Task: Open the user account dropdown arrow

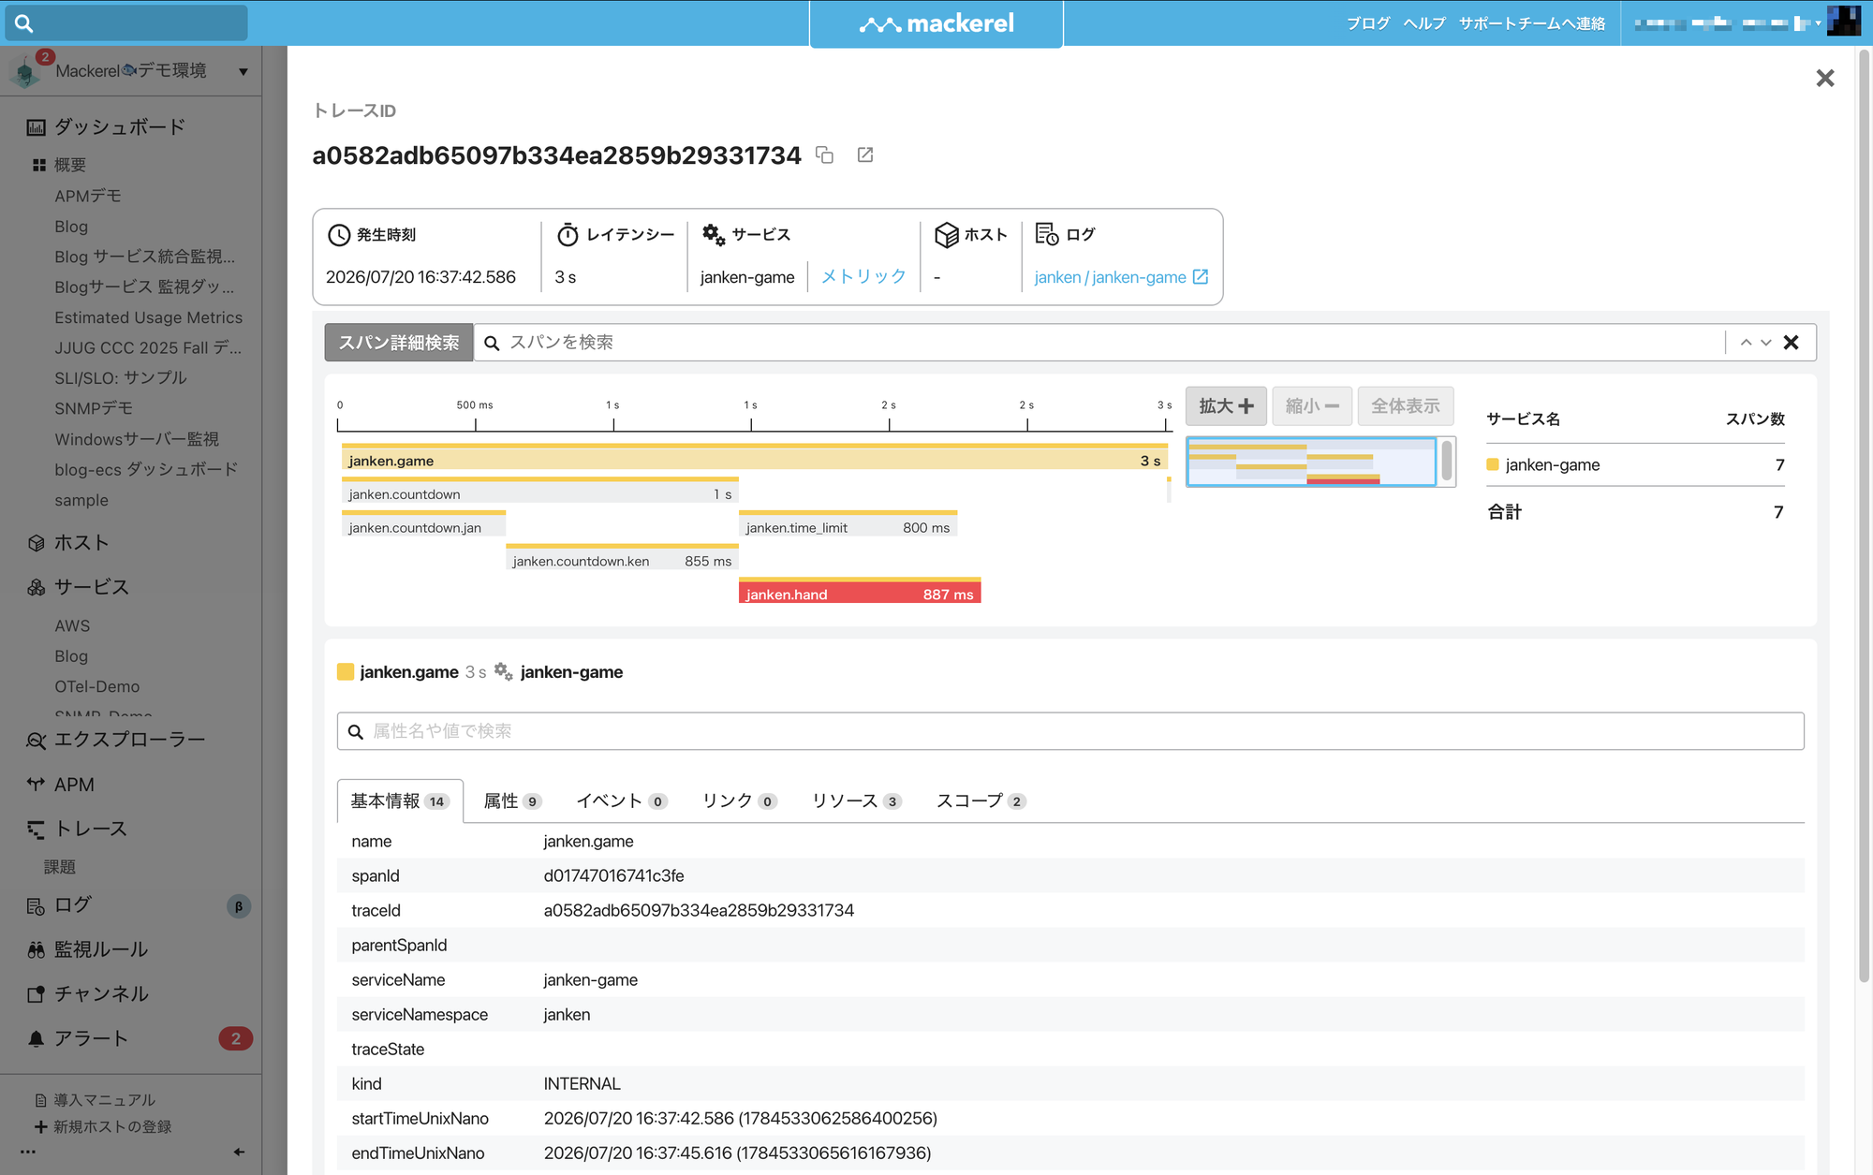Action: (1818, 23)
